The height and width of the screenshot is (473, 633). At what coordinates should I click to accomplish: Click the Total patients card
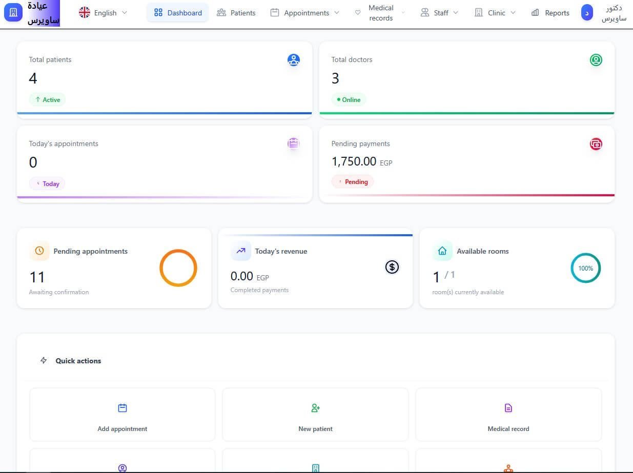[165, 80]
